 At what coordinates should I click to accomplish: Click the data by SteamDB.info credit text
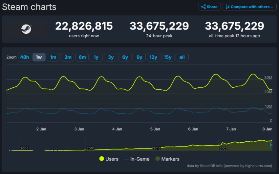(x=229, y=166)
